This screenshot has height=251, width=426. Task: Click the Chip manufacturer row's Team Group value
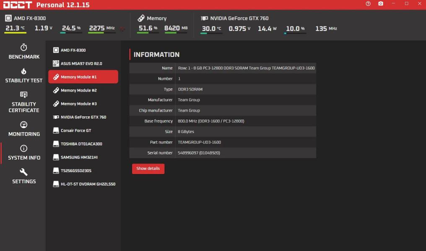point(189,110)
